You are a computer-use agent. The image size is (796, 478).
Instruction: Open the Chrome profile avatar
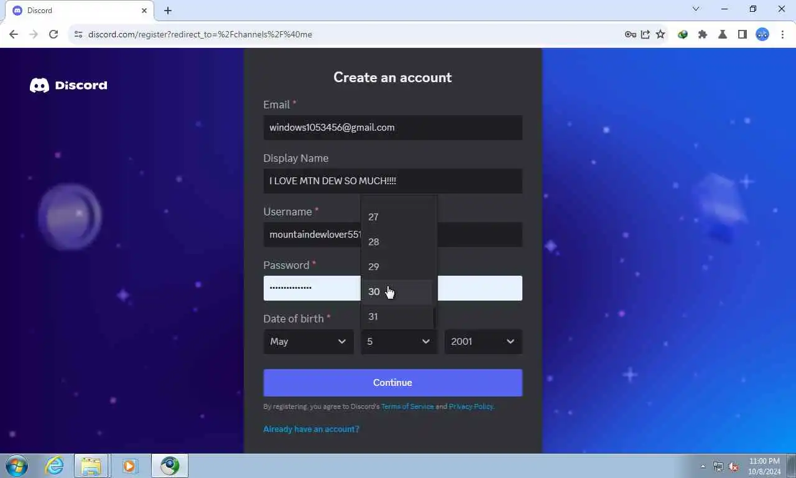point(762,34)
